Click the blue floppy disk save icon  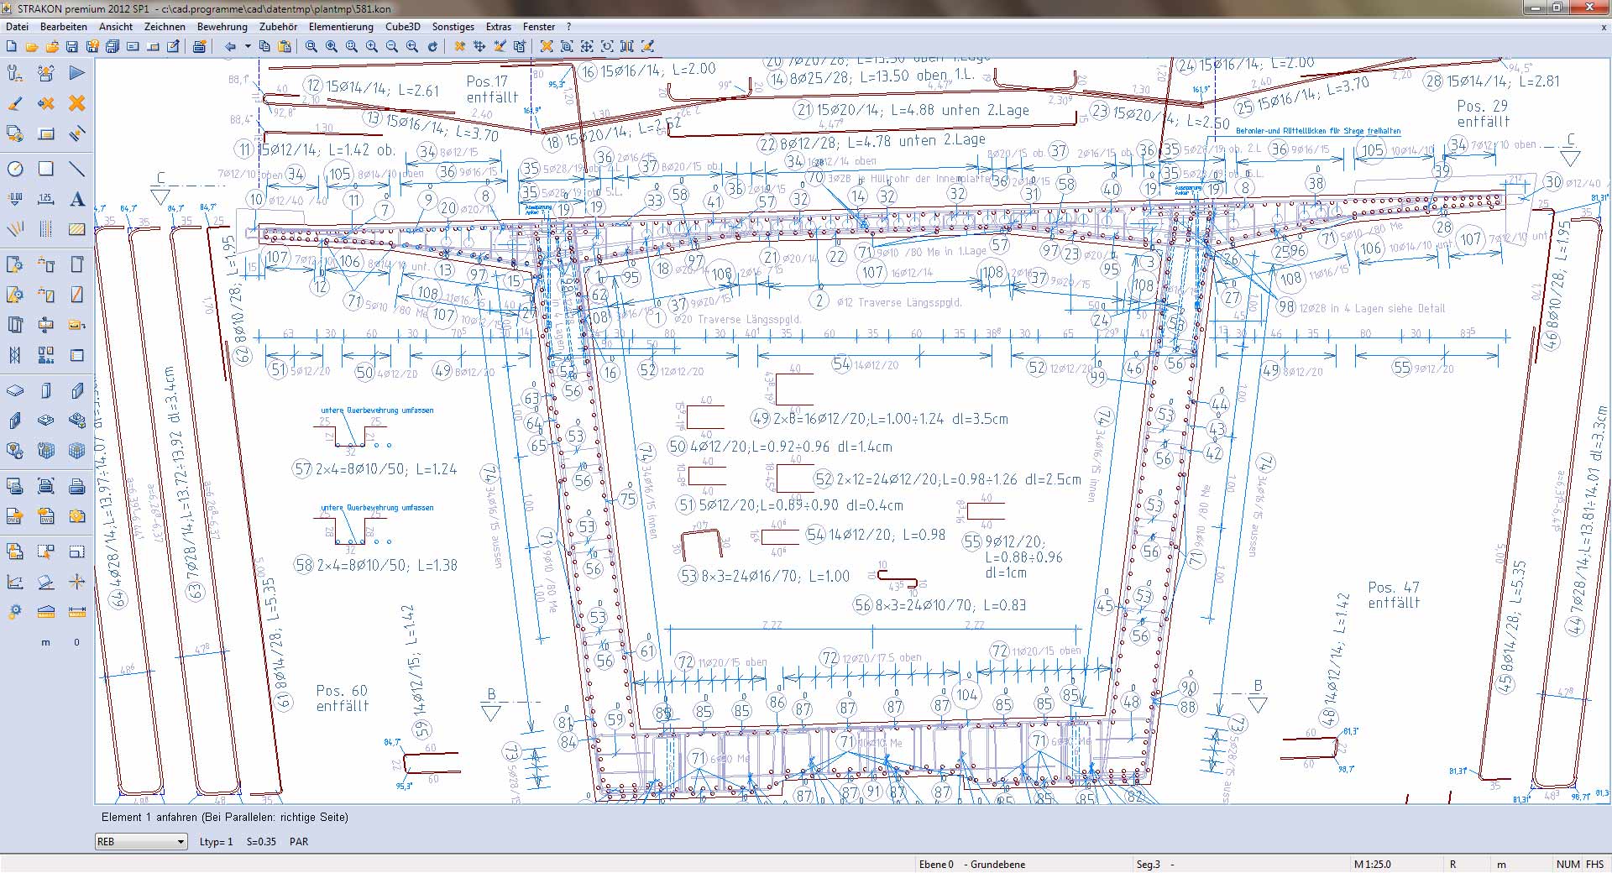pos(72,46)
